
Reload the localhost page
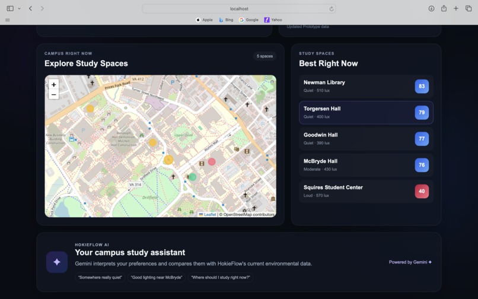(x=332, y=9)
